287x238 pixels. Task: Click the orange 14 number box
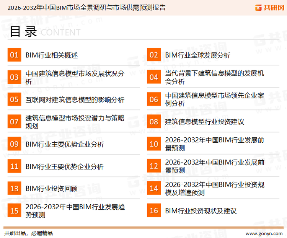coord(154,188)
